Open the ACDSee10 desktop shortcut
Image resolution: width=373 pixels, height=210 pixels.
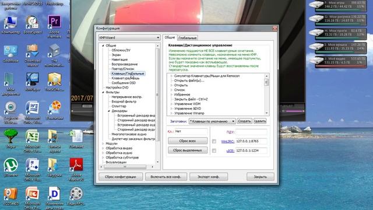10,196
